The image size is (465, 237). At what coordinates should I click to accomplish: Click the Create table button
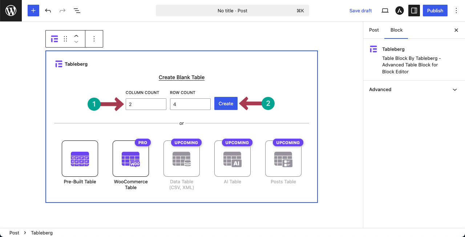pos(226,103)
